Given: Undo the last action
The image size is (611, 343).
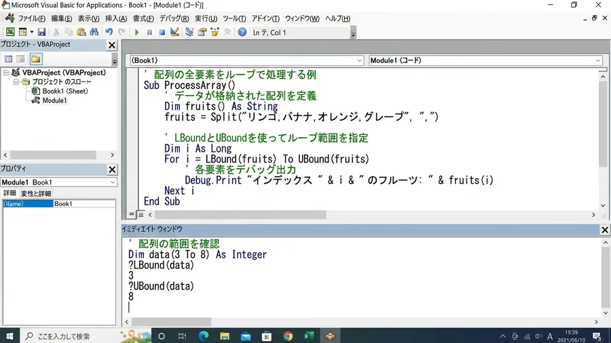Looking at the screenshot, I should [109, 33].
